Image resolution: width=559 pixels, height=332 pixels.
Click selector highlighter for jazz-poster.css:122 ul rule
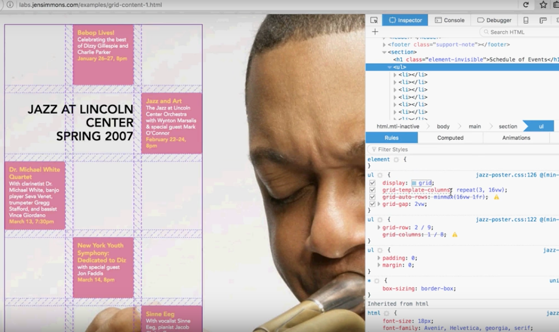point(380,220)
